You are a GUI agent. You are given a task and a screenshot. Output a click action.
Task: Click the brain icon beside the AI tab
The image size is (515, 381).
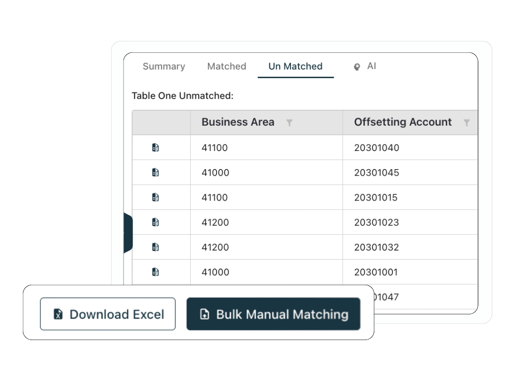pos(357,66)
